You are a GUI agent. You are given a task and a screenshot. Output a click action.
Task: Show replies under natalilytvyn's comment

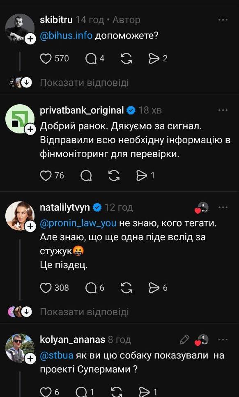click(x=70, y=312)
